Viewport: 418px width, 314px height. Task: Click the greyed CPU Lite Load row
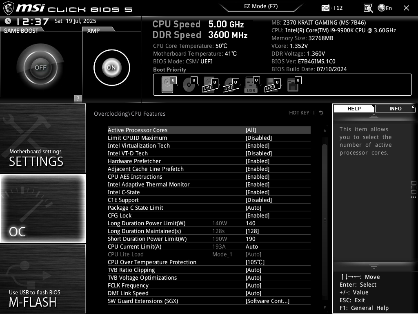[x=209, y=254]
